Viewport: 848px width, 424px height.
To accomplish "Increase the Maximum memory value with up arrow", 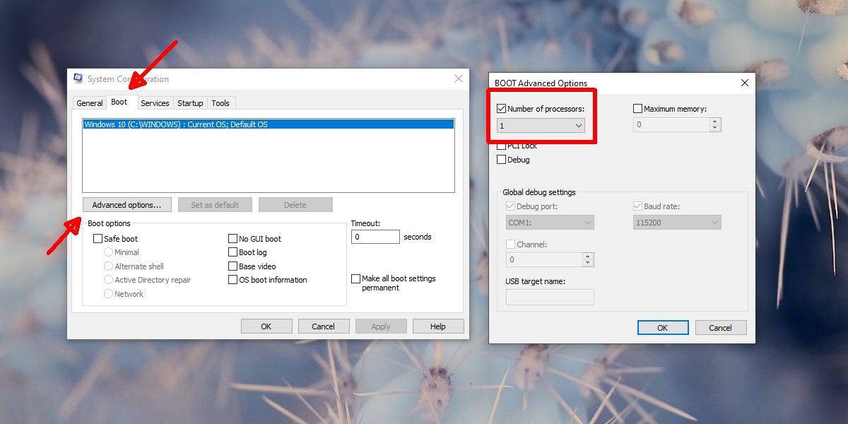I will tap(715, 122).
